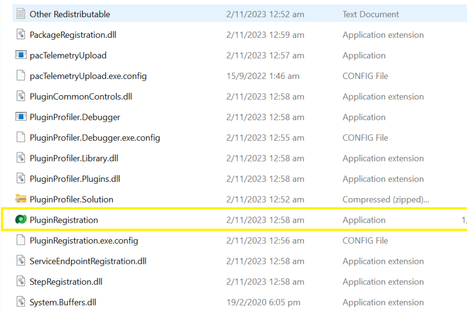The width and height of the screenshot is (467, 311).
Task: Click the Compressed (zipped) type label
Action: coord(385,199)
